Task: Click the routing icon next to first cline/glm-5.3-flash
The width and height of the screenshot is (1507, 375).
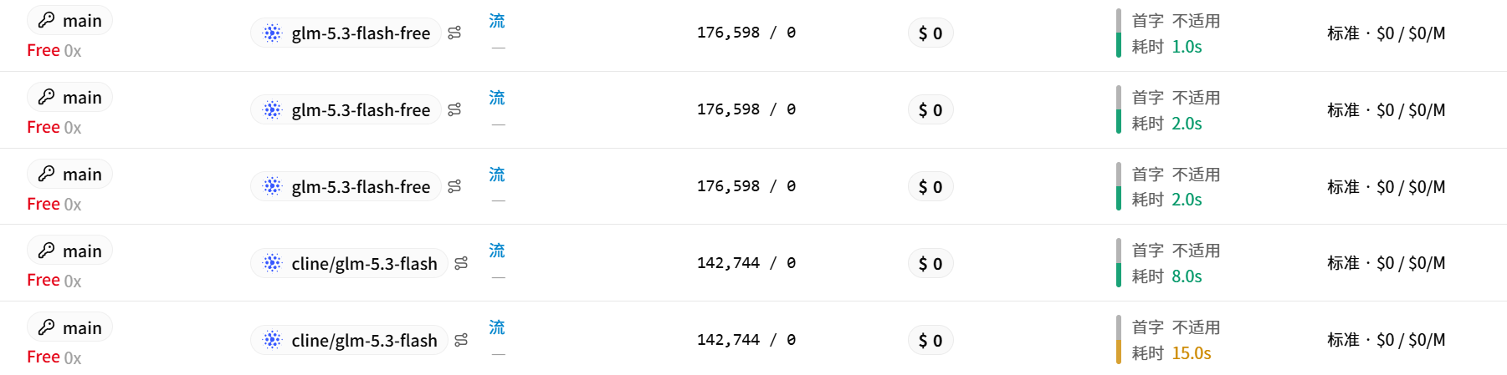Action: [461, 263]
